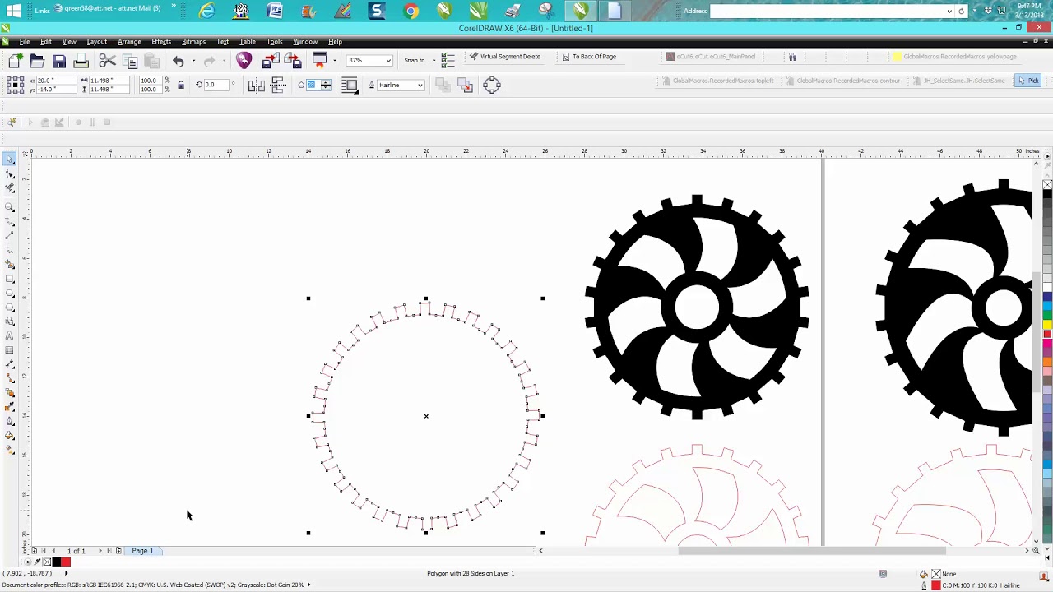Viewport: 1053px width, 592px height.
Task: Open the zoom level dropdown showing 37%
Action: tap(388, 60)
